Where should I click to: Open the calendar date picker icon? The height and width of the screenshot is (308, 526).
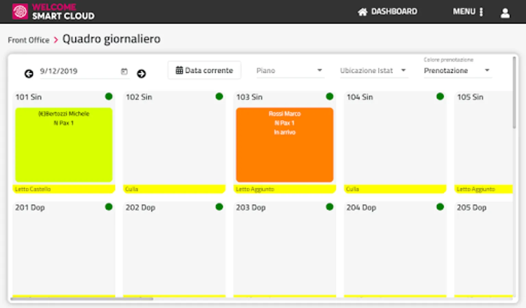pos(124,71)
